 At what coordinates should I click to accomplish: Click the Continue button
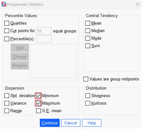[50, 123]
